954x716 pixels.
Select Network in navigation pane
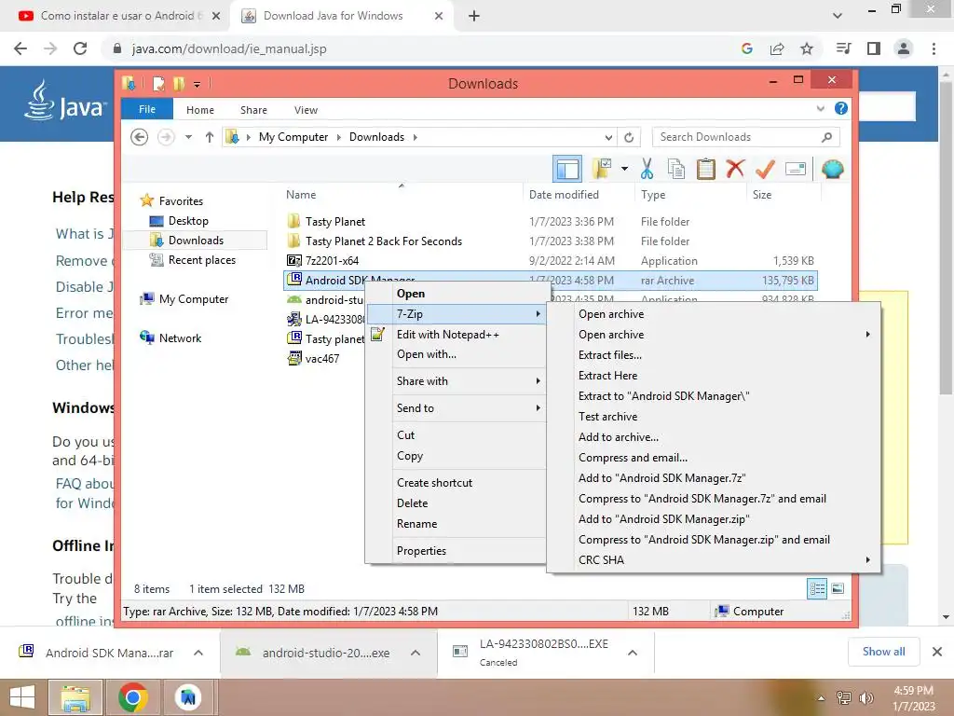180,337
